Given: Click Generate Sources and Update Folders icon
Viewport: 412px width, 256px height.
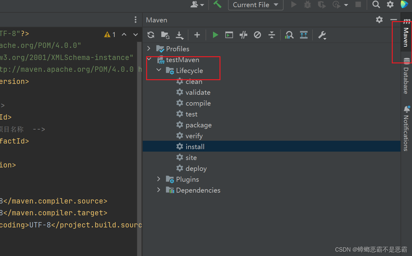Looking at the screenshot, I should click(x=165, y=35).
